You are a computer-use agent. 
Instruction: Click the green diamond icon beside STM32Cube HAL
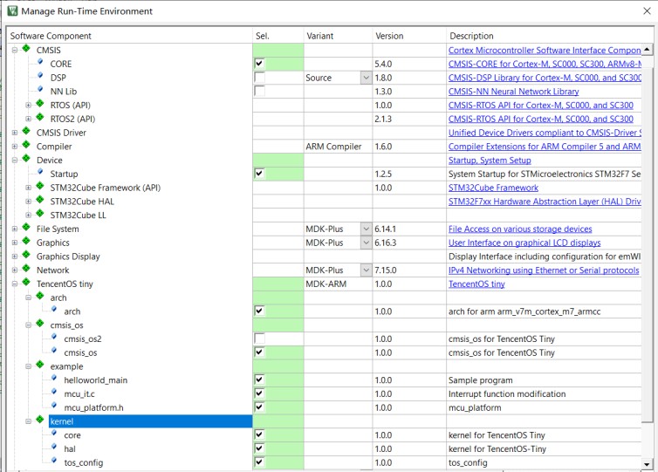pos(40,200)
